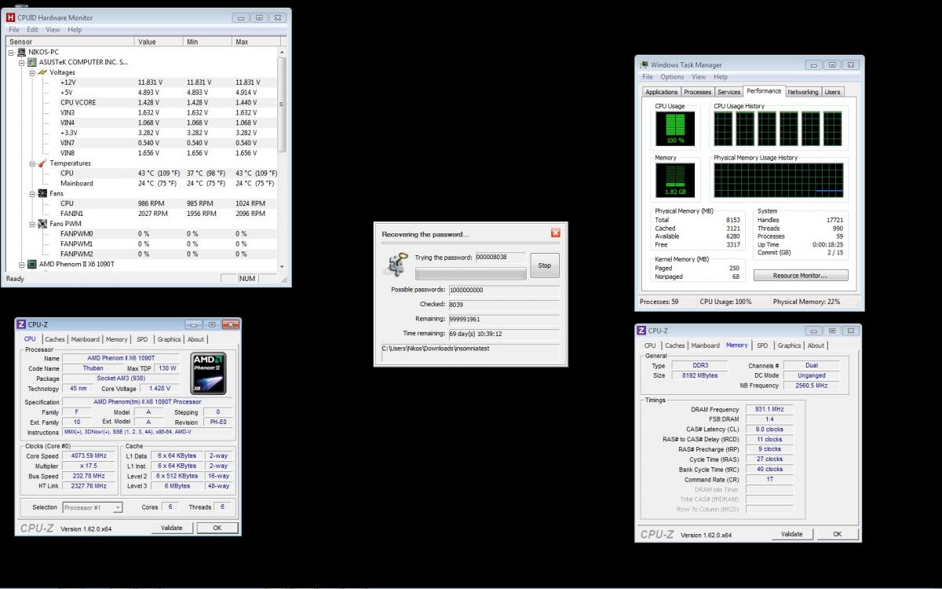Collapse the Fans PWM group
Viewport: 942px width, 589px height.
click(33, 224)
